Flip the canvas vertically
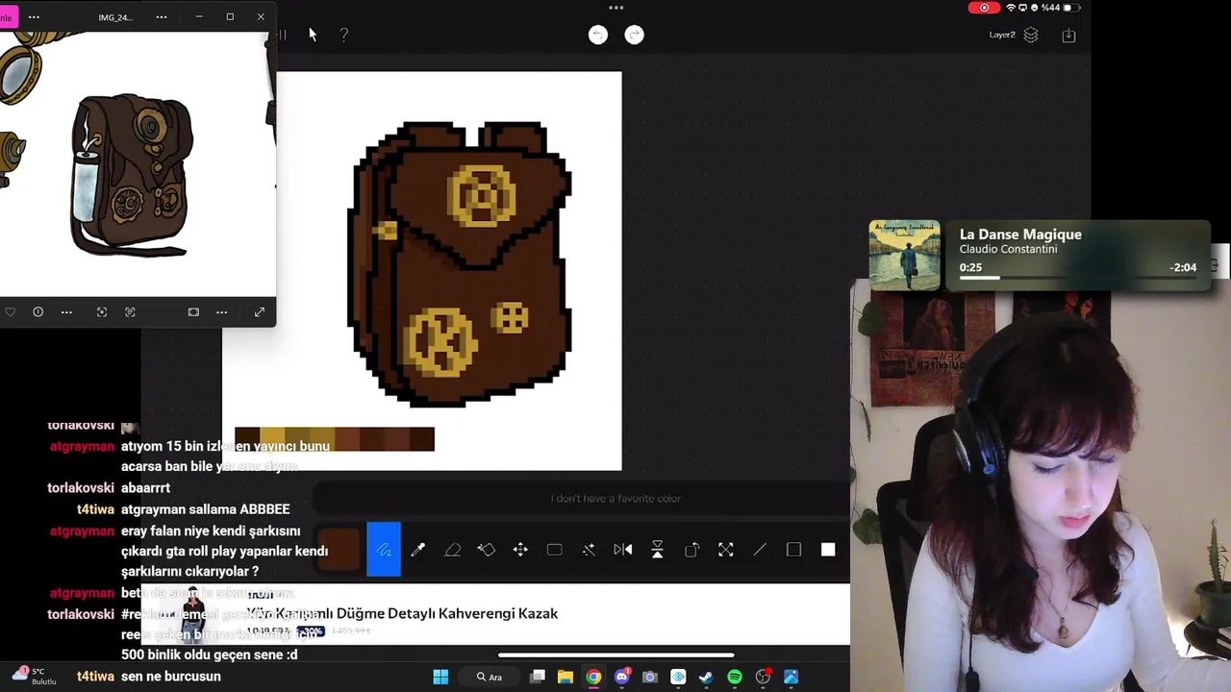This screenshot has height=692, width=1231. 657,550
